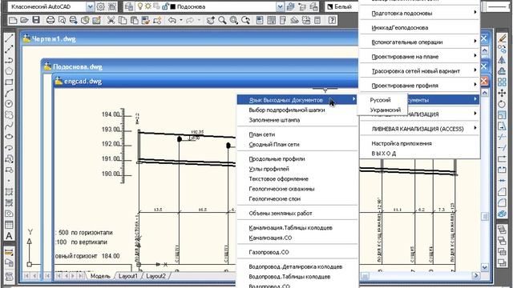Click the Undo arrow icon
Viewport: 513px width, 288px height.
(x=172, y=20)
